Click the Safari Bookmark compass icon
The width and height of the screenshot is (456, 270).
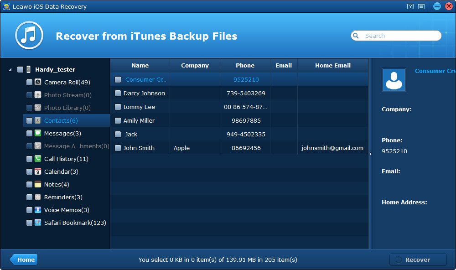click(38, 223)
